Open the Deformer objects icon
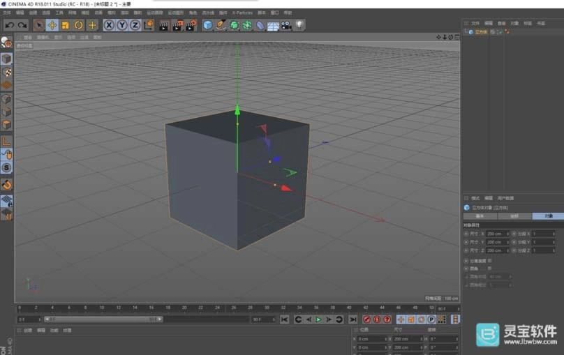Image resolution: width=564 pixels, height=355 pixels. pyautogui.click(x=260, y=26)
